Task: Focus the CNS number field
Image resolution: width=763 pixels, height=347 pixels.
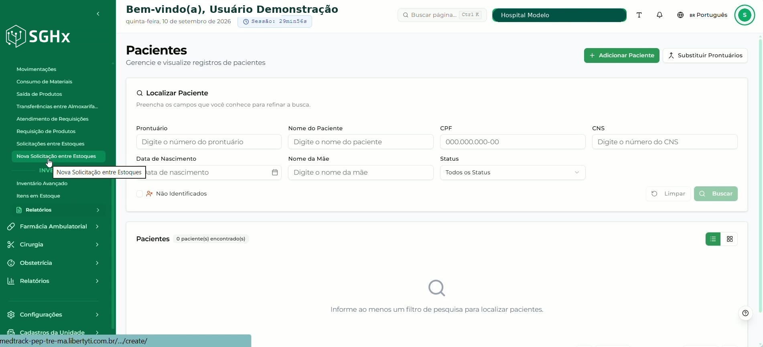Action: click(x=665, y=142)
